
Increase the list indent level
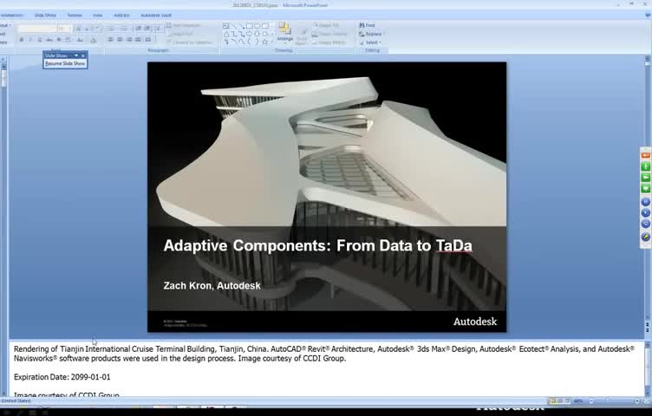147,29
